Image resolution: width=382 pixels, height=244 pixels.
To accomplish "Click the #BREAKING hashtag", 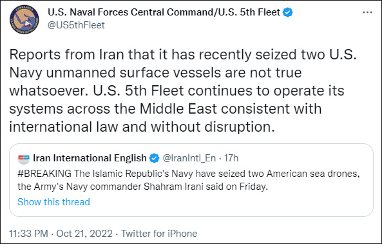I will [44, 174].
